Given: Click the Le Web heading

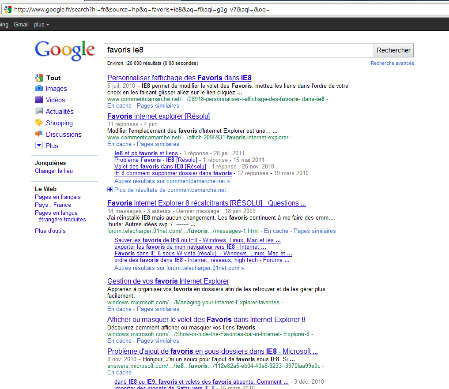Looking at the screenshot, I should 46,189.
